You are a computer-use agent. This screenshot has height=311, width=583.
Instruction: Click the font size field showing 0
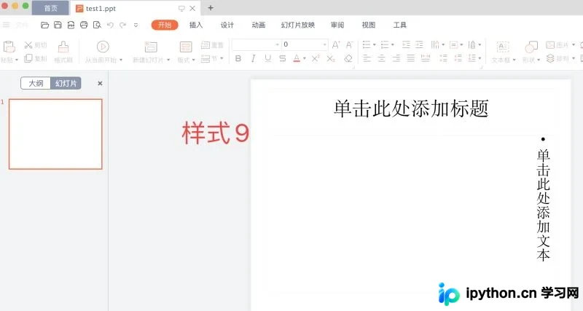pyautogui.click(x=305, y=44)
